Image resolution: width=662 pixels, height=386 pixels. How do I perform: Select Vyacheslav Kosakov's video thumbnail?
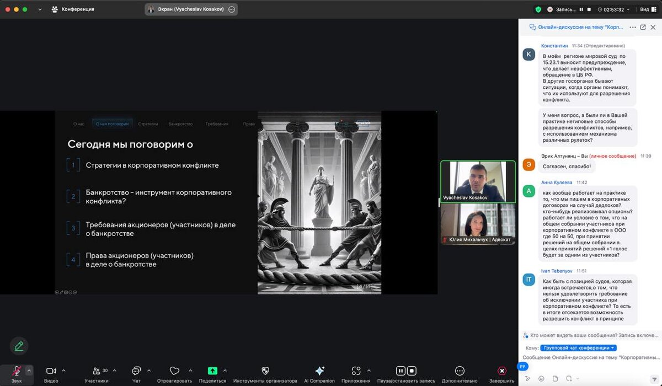(478, 181)
